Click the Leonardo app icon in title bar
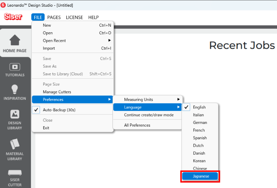Screen dimensions: 277x188 tap(3, 5)
